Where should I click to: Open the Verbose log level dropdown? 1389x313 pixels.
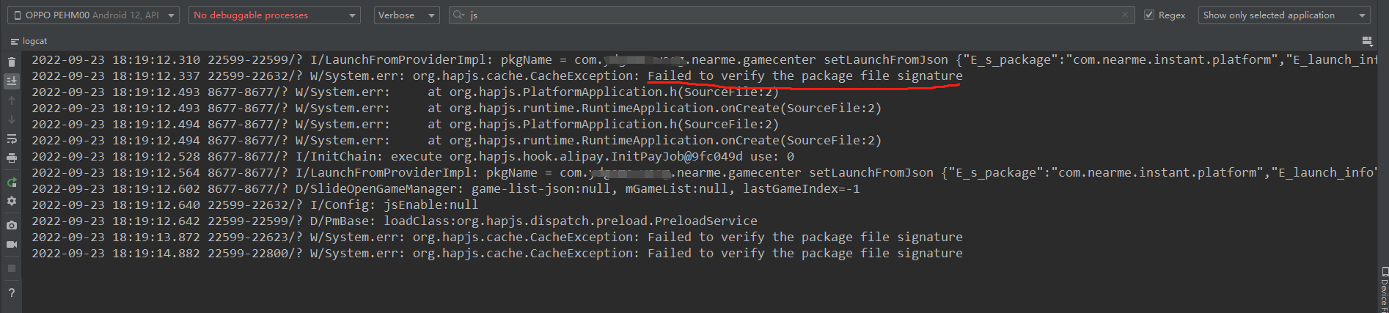click(406, 15)
